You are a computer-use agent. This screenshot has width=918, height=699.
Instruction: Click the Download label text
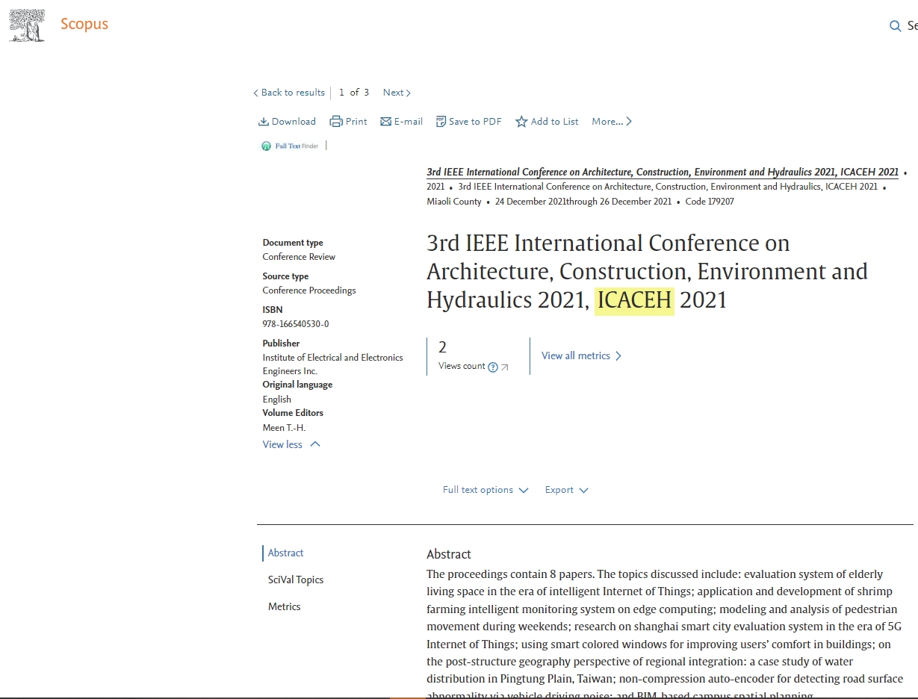click(x=294, y=122)
